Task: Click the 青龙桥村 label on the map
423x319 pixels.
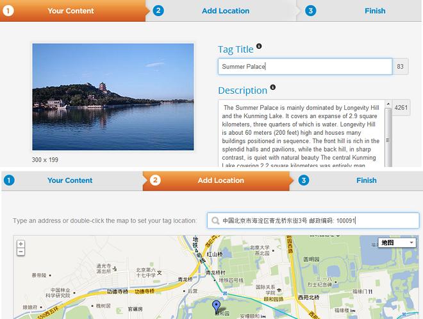Action: [215, 273]
